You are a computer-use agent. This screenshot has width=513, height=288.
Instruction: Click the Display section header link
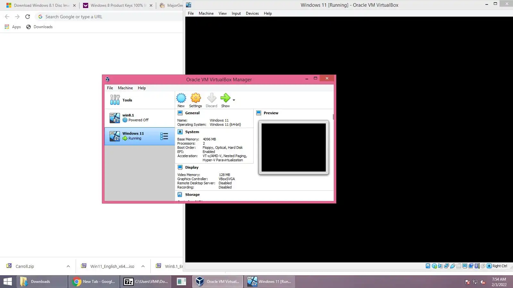coord(192,167)
